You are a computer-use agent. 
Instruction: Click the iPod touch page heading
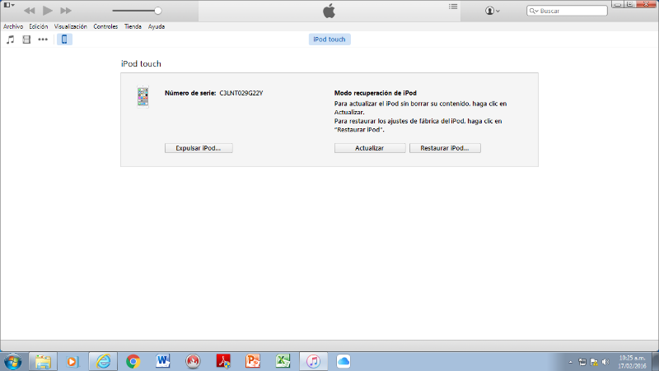(x=141, y=64)
